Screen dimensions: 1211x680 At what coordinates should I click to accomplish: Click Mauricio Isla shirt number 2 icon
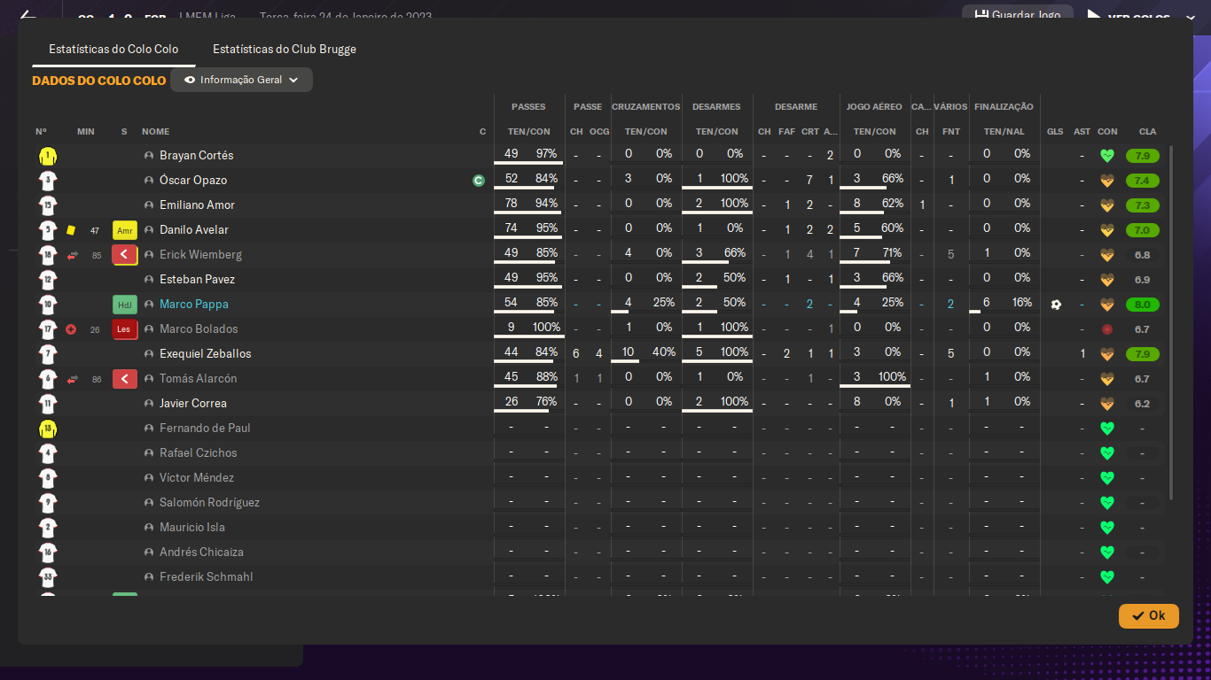click(48, 529)
